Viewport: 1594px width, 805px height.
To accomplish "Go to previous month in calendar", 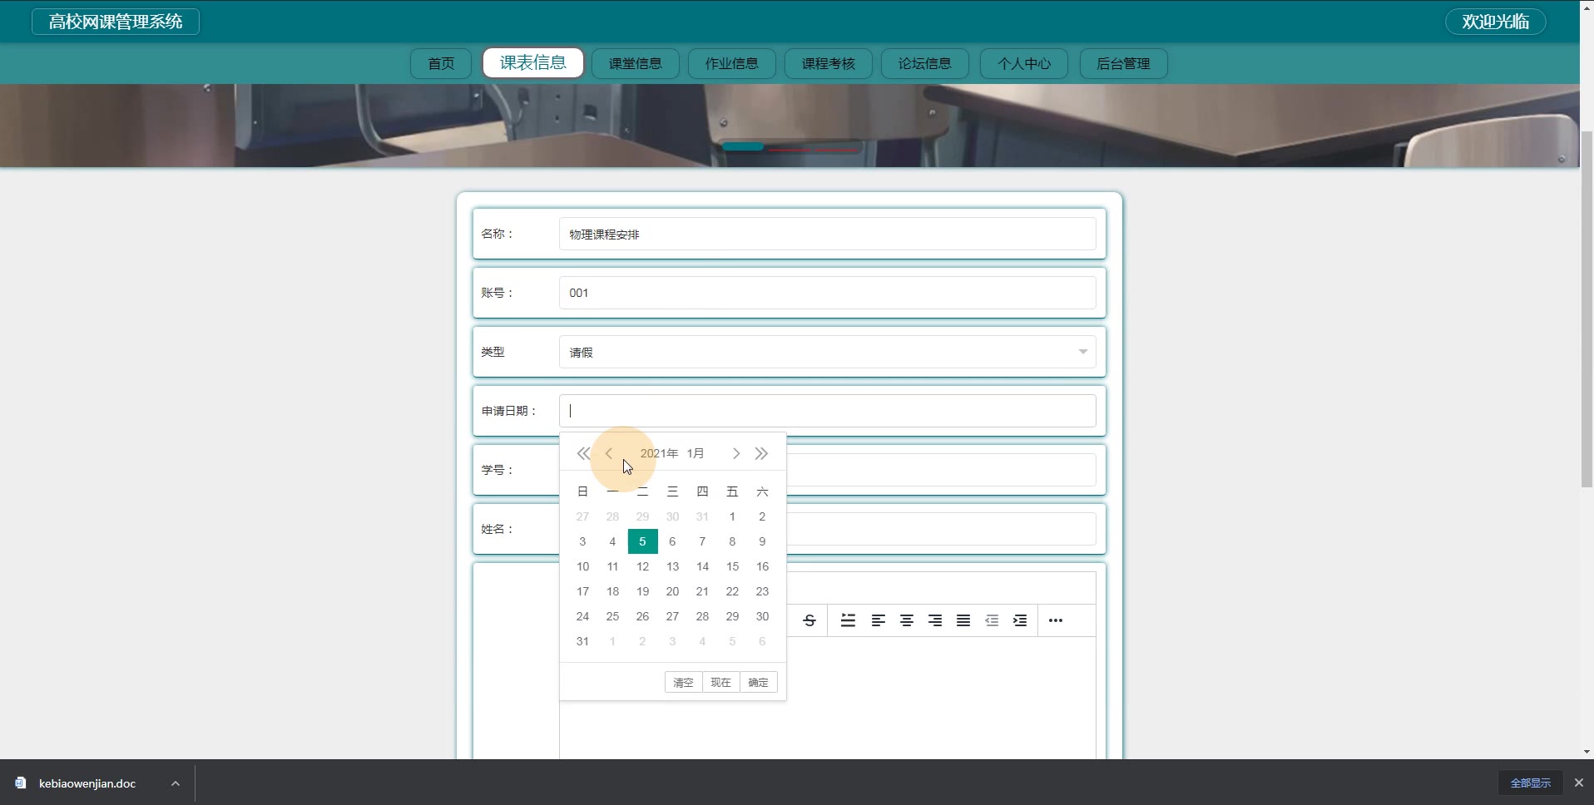I will (x=609, y=453).
